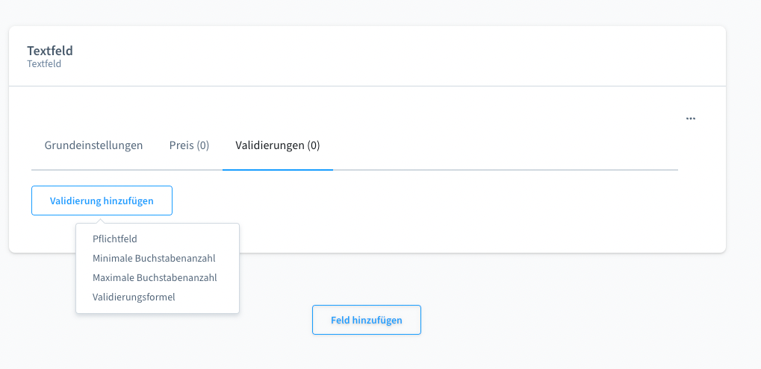Click the bold Textfeld card title

(x=50, y=51)
